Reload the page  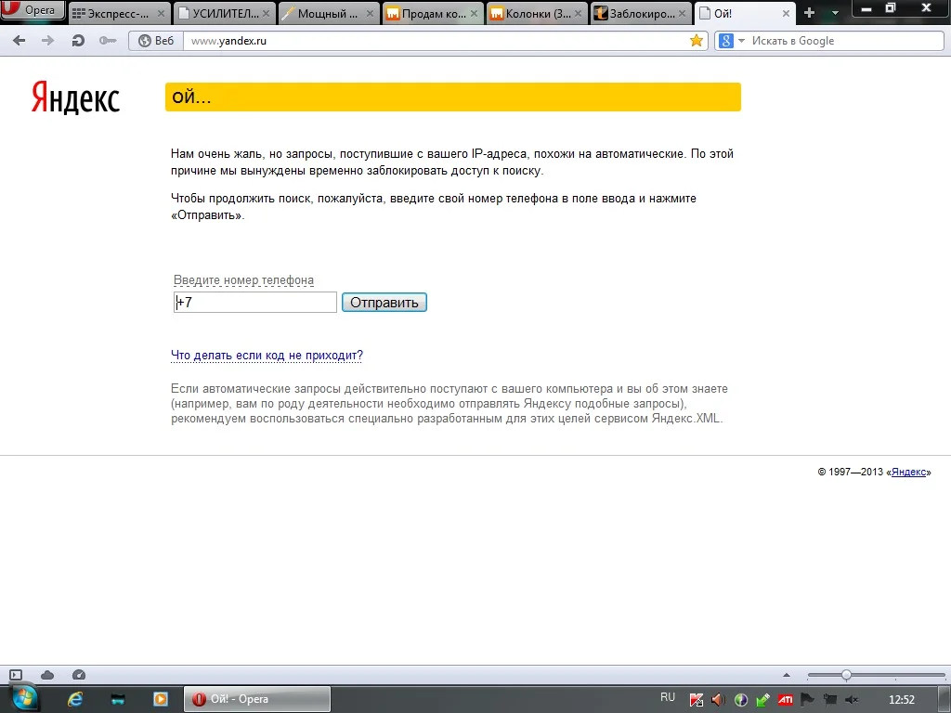tap(78, 41)
